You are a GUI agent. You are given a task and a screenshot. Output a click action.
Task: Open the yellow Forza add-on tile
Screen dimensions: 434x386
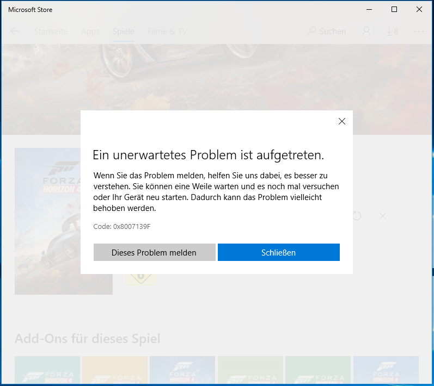[x=115, y=369]
